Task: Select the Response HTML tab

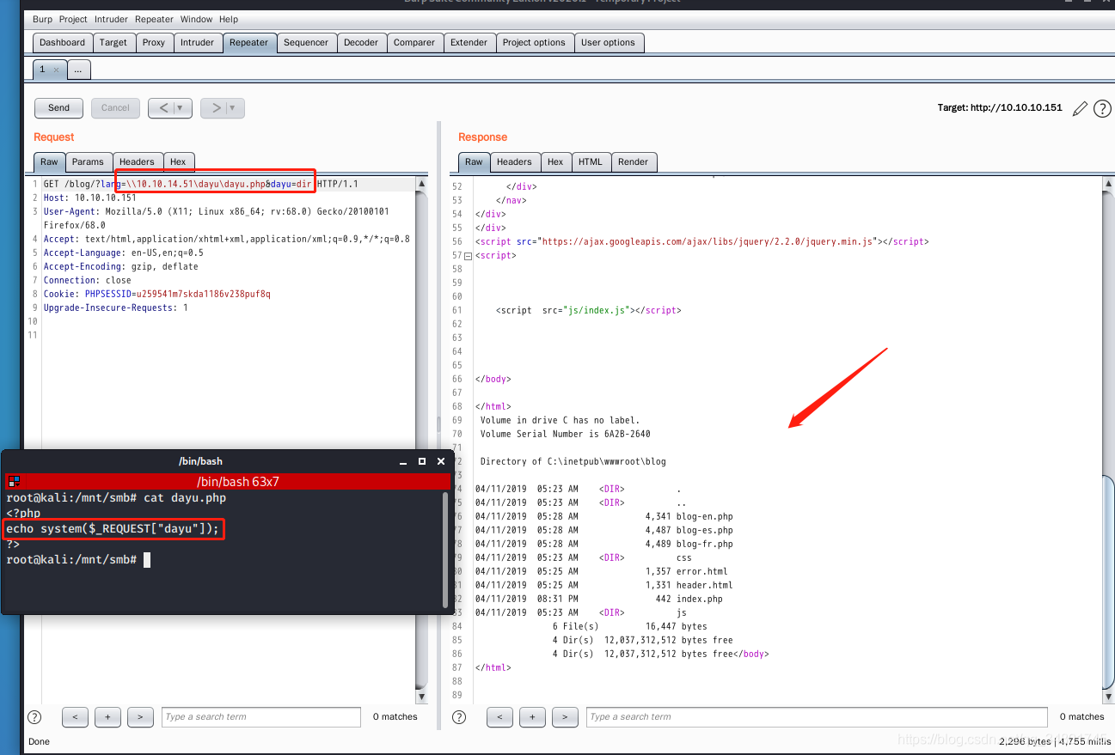Action: click(591, 161)
